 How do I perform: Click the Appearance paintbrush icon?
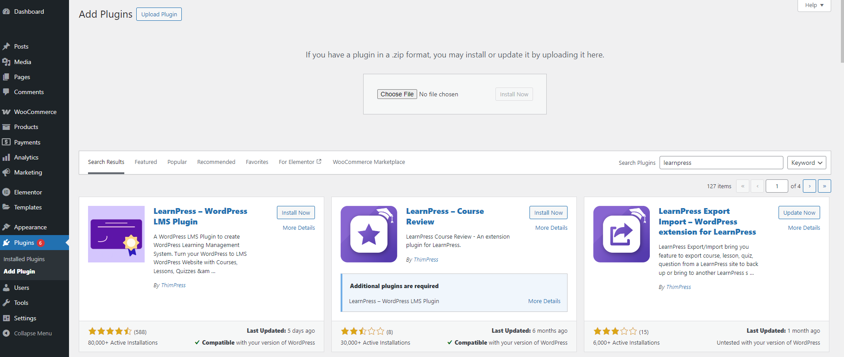click(6, 227)
